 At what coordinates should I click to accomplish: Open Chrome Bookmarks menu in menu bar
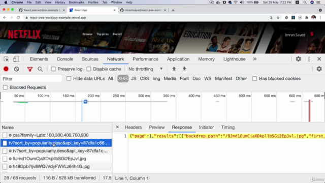click(x=76, y=3)
